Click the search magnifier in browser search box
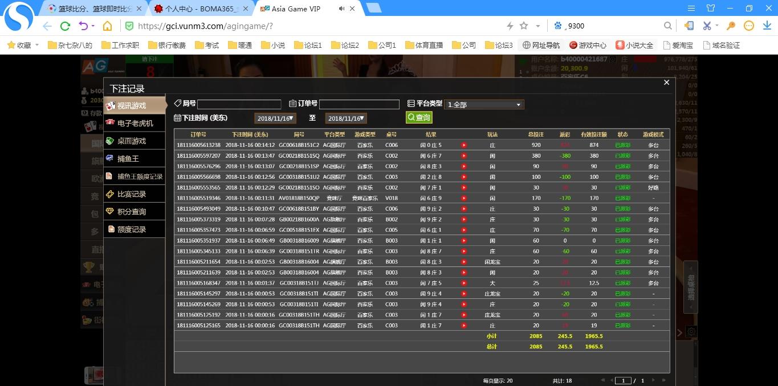The width and height of the screenshot is (778, 386). coord(667,26)
